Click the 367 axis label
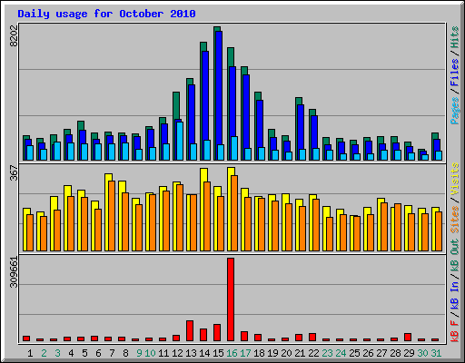This screenshot has height=363, width=465. click(x=14, y=172)
